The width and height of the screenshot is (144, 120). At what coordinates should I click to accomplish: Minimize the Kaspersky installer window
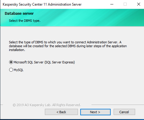(112, 4)
